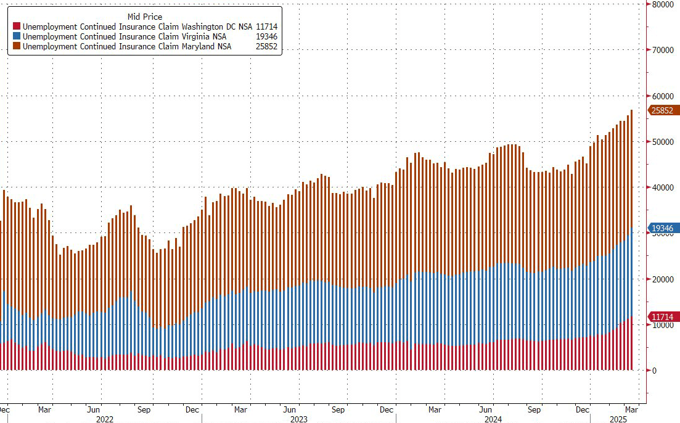Viewport: 680px width, 423px height.
Task: Select the Virginia NSA legend label
Action: pos(124,37)
